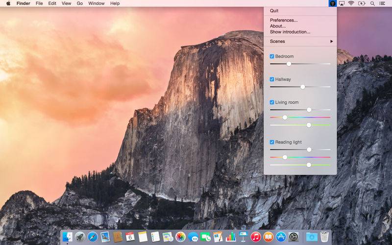Image resolution: width=392 pixels, height=245 pixels.
Task: Click the battery charging status icon
Action: [362, 3]
